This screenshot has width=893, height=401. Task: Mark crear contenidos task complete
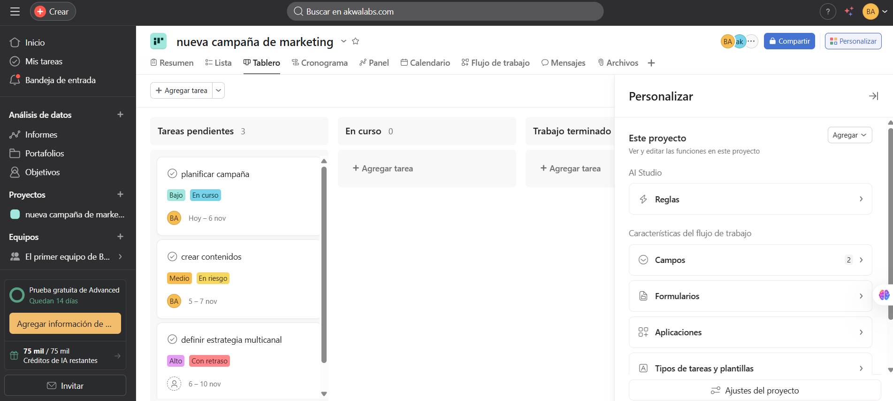[x=172, y=256]
